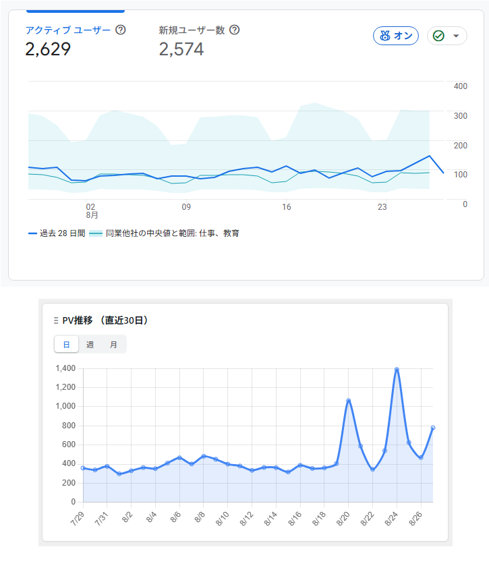Click the last data point on PV chart
This screenshot has width=489, height=572.
click(433, 428)
